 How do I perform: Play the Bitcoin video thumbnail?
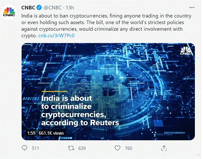pyautogui.click(x=108, y=91)
